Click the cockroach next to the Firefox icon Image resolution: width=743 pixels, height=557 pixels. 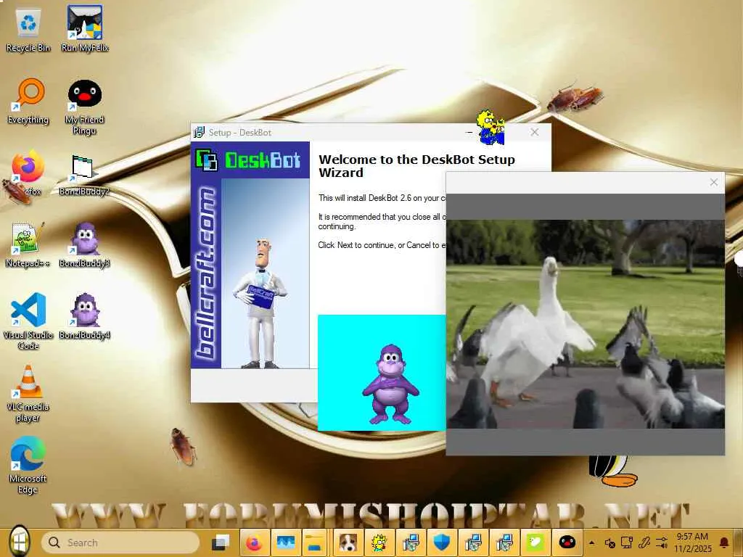(17, 191)
